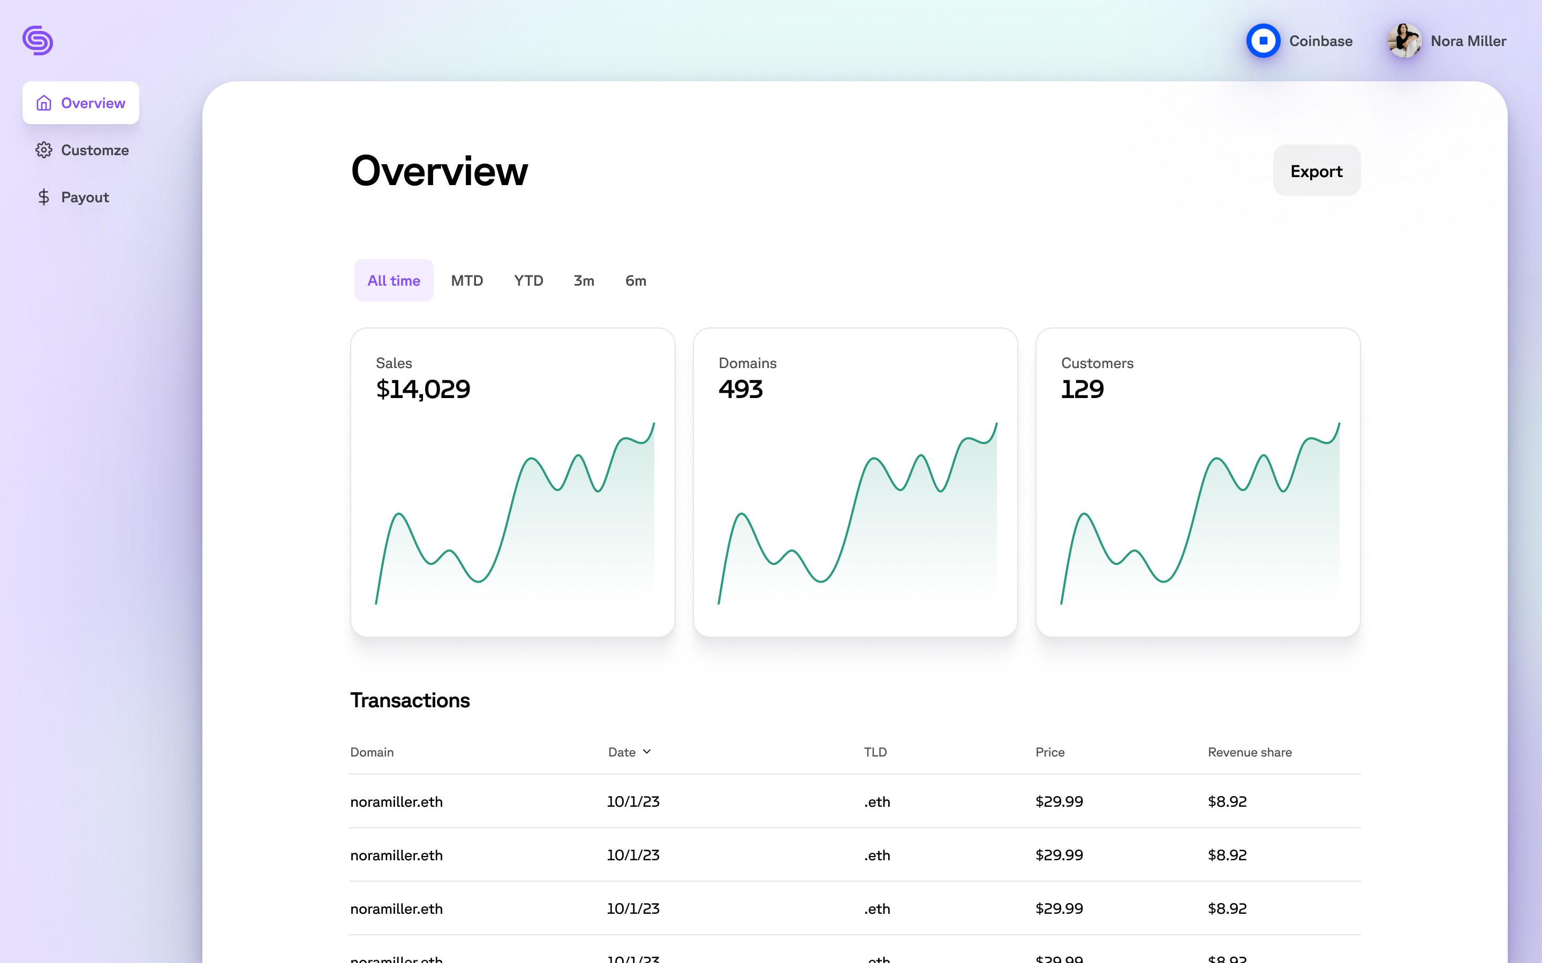
Task: Click $29.99 price in the first transaction row
Action: point(1059,801)
